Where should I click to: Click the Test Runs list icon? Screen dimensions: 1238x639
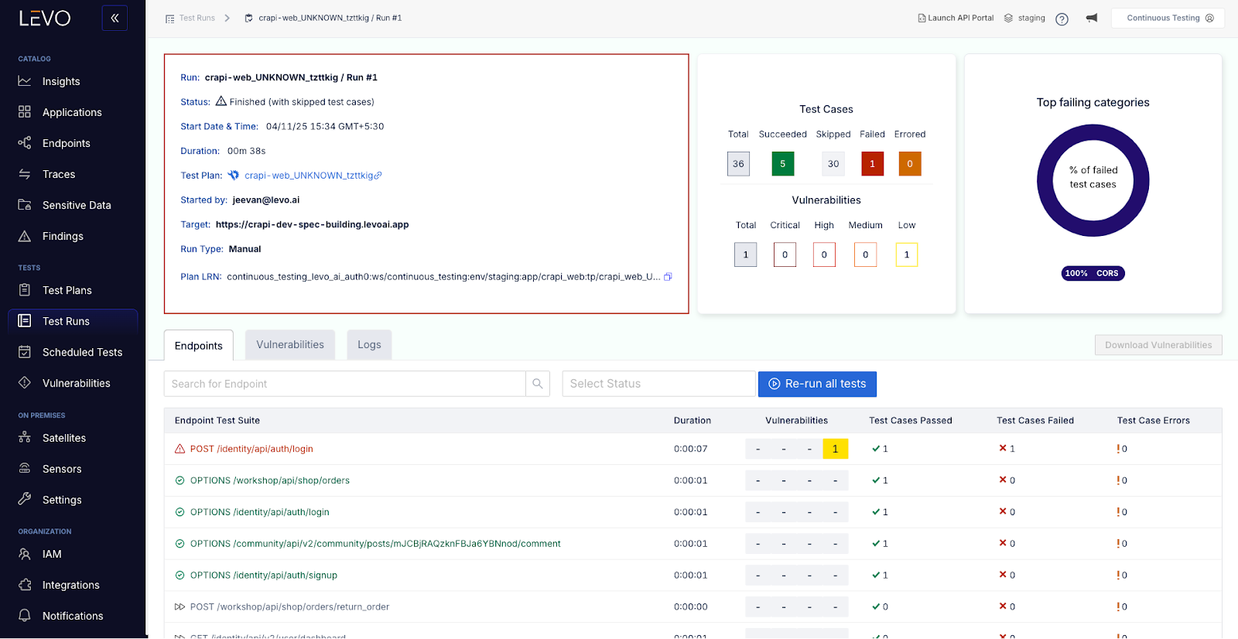point(25,321)
